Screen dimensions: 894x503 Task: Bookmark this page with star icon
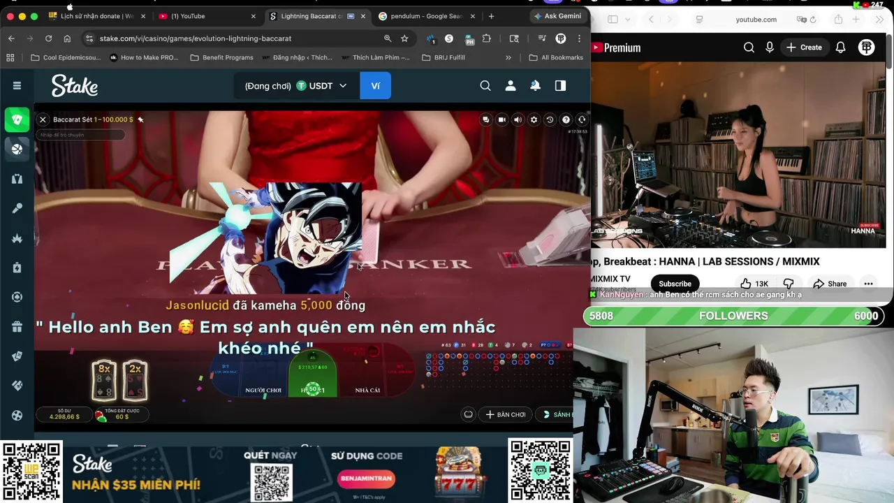point(404,38)
